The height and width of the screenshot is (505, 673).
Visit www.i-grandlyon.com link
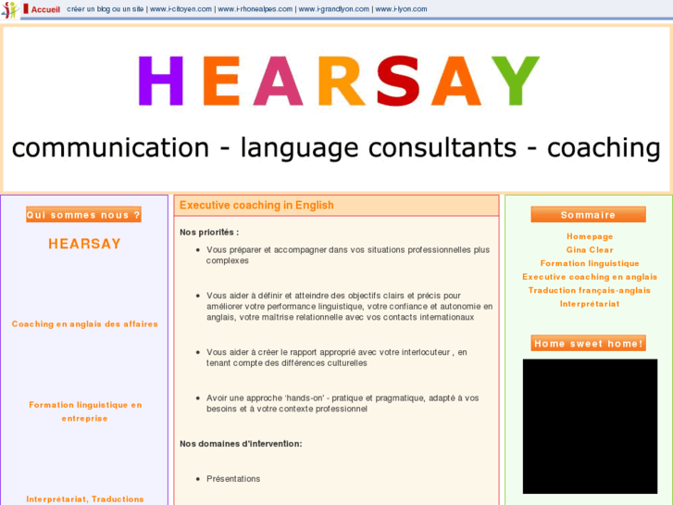334,9
